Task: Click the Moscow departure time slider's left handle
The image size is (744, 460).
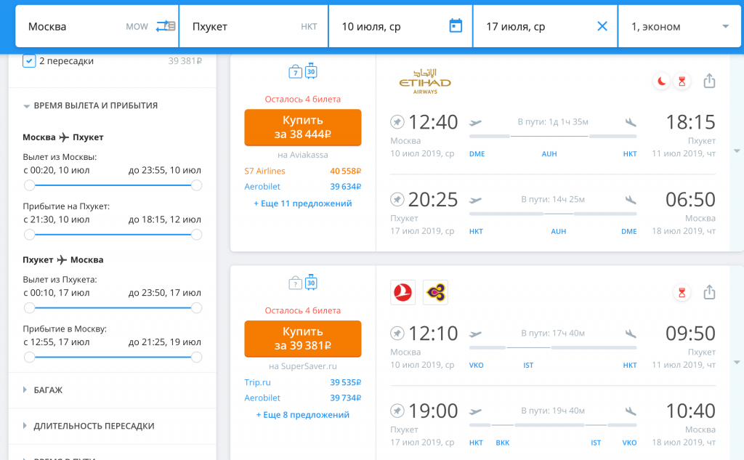Action: point(29,185)
